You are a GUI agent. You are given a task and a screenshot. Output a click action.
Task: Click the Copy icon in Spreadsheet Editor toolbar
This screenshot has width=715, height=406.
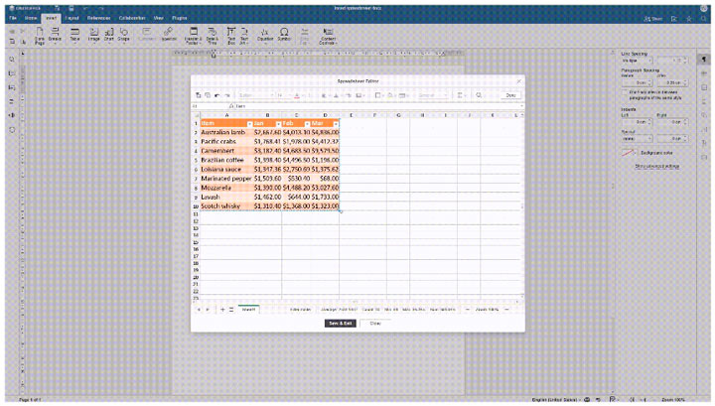208,95
